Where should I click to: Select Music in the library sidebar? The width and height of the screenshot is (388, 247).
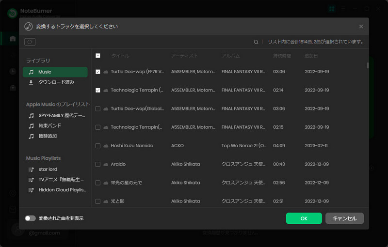tap(55, 72)
